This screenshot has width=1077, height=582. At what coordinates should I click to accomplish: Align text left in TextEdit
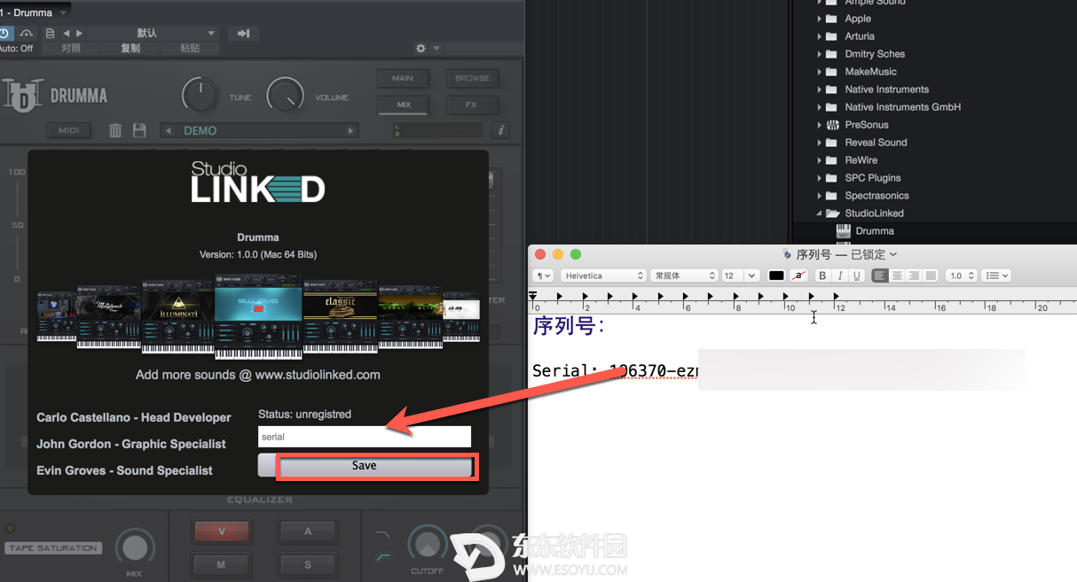[x=880, y=275]
